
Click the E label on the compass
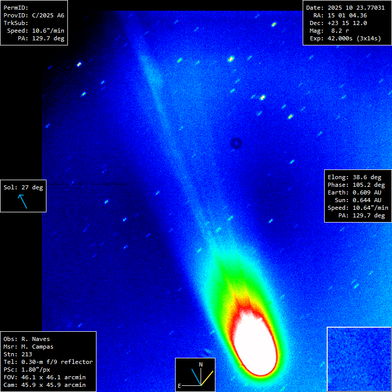coord(179,386)
